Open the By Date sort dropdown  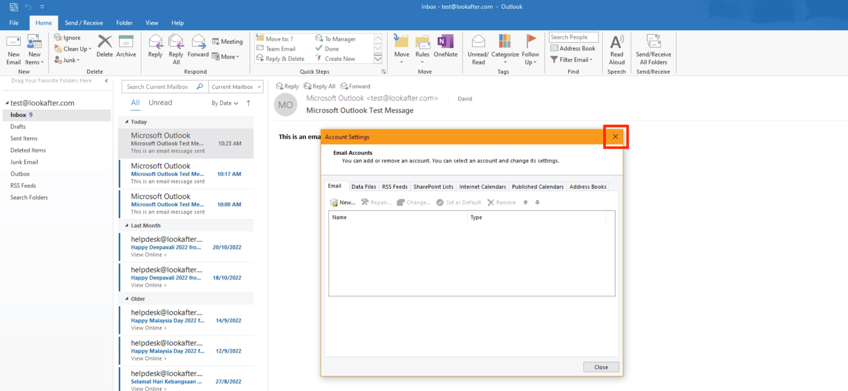click(x=225, y=103)
